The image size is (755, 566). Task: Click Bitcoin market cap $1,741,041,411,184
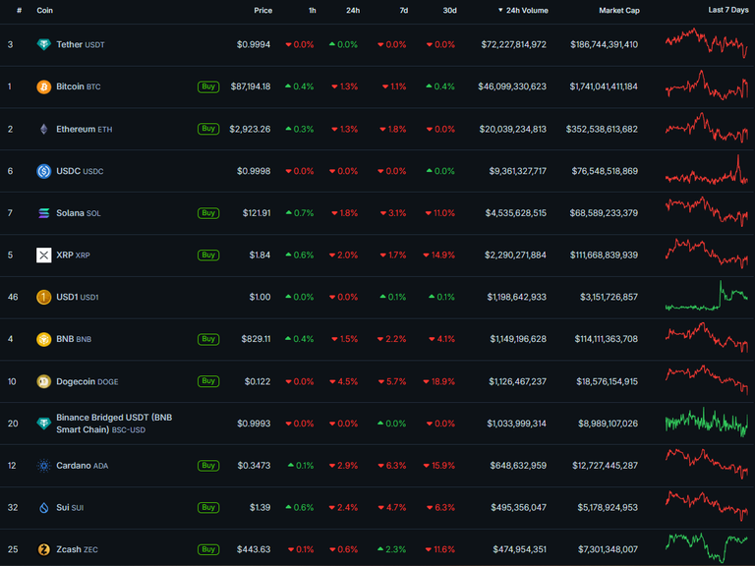tap(604, 86)
